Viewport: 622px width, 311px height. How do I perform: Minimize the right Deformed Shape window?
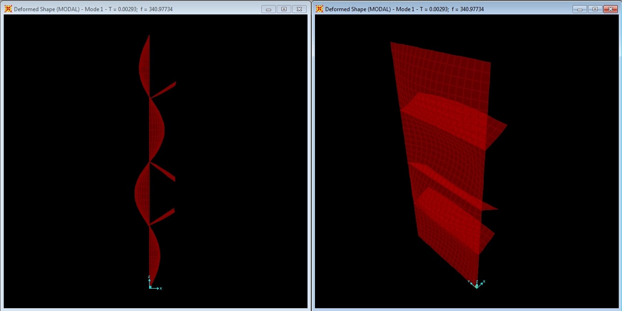click(580, 9)
